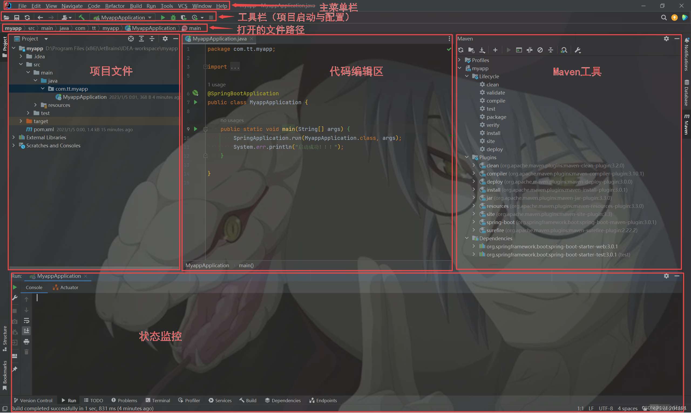Screen dimensions: 691x413
Task: Click the Print icon in Run console
Action: pyautogui.click(x=26, y=341)
